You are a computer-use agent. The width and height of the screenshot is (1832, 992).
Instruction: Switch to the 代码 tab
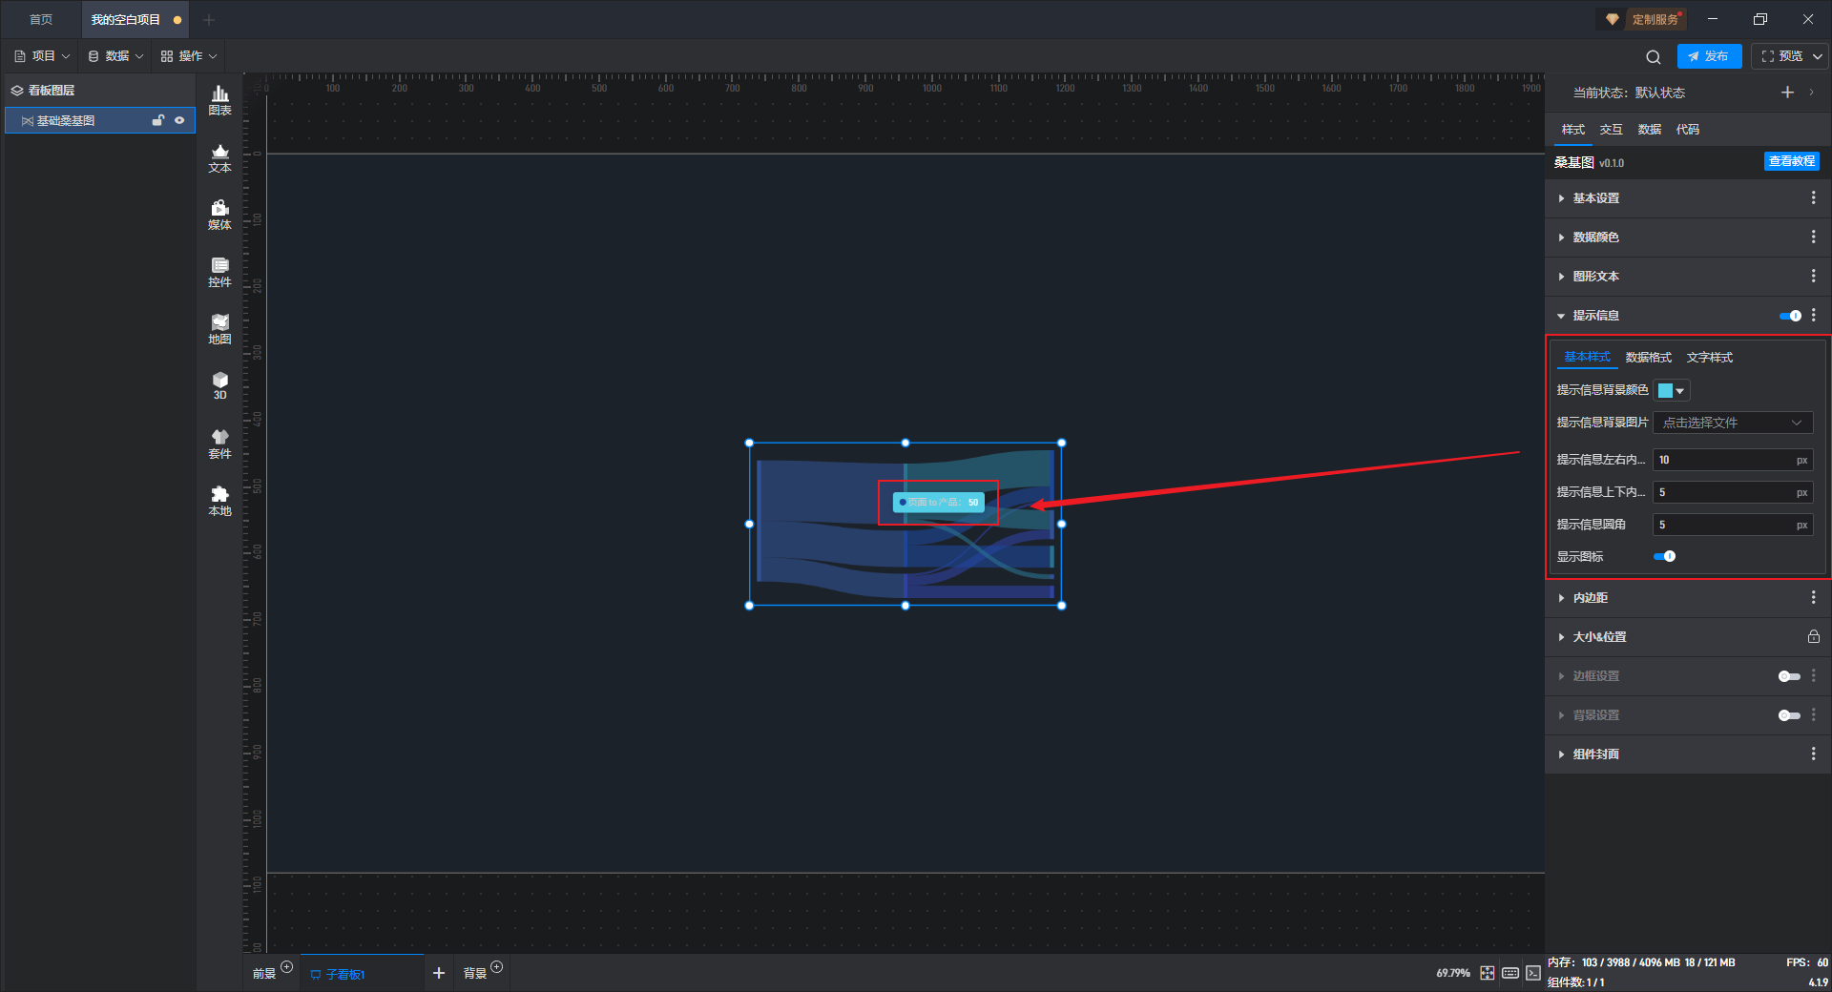click(1688, 130)
